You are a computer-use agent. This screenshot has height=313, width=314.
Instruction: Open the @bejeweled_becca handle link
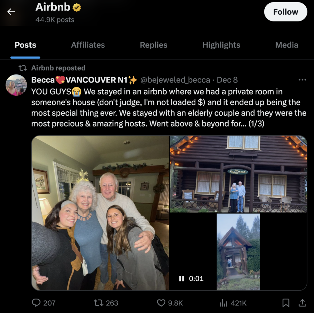click(175, 80)
